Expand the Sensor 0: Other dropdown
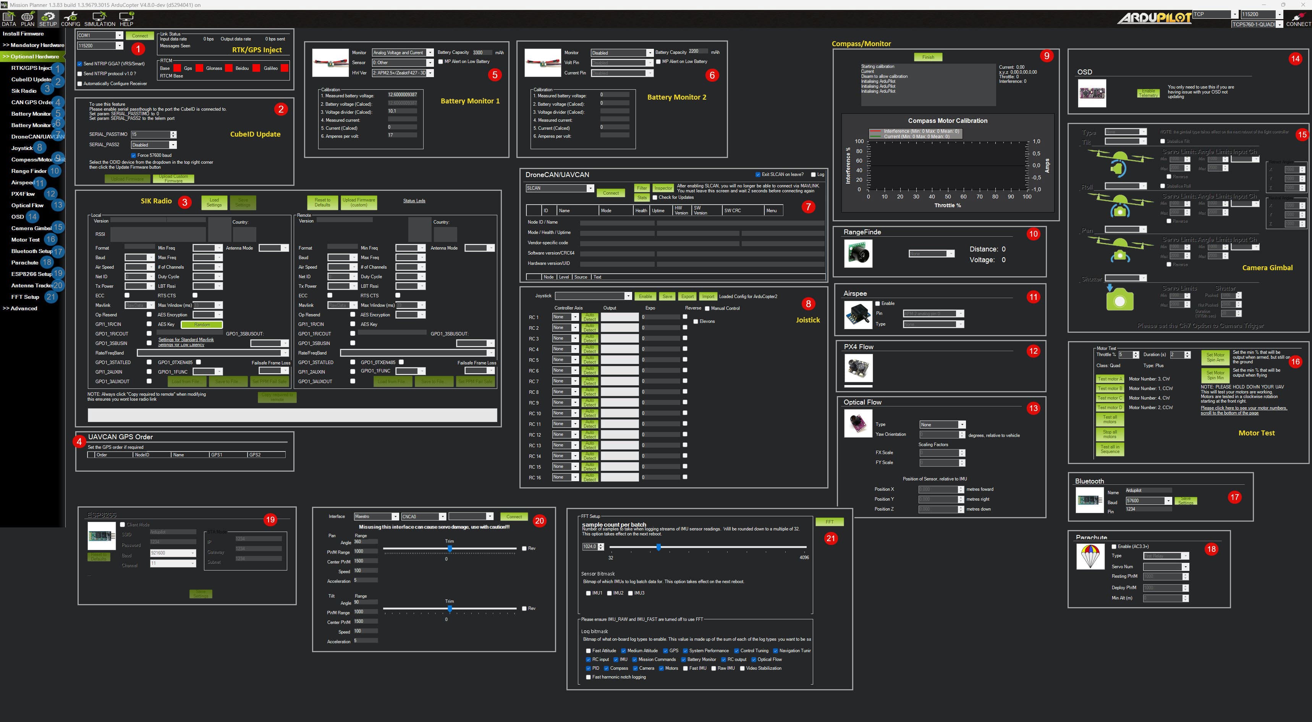 click(402, 63)
